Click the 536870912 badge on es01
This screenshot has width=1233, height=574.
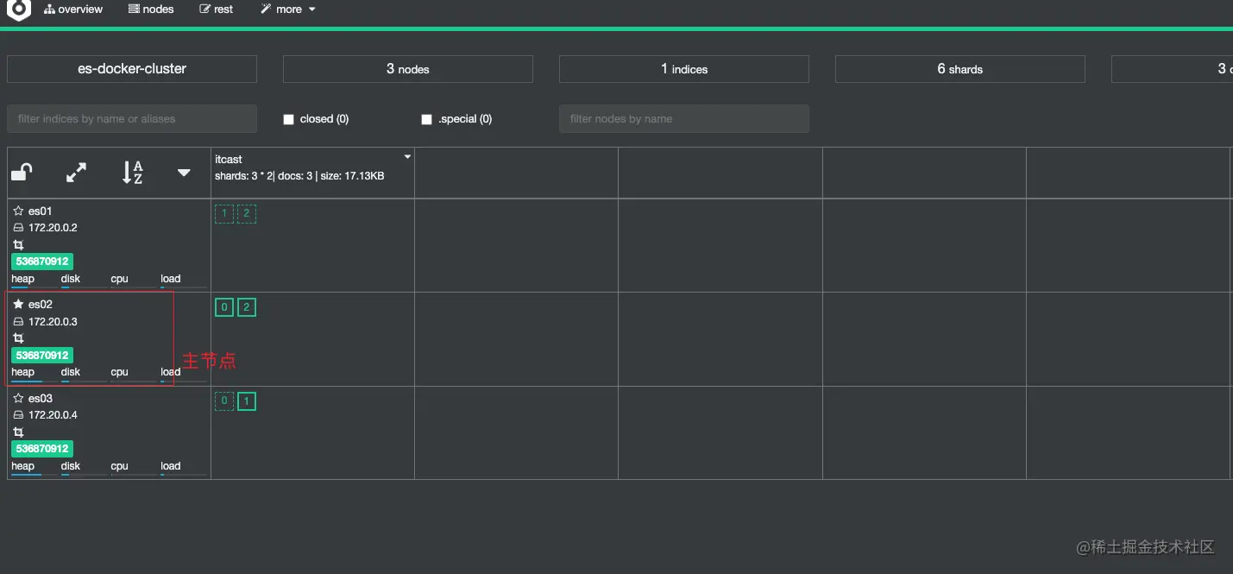42,262
